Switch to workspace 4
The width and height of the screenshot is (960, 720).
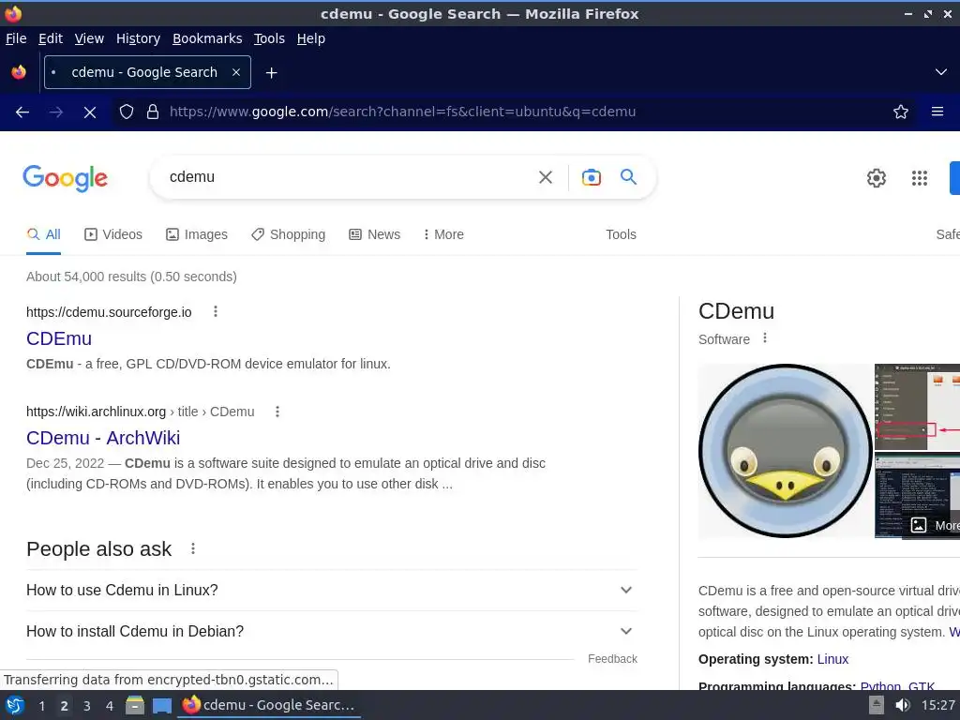point(110,706)
